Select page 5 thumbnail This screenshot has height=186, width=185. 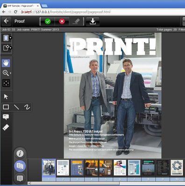(x=106, y=168)
